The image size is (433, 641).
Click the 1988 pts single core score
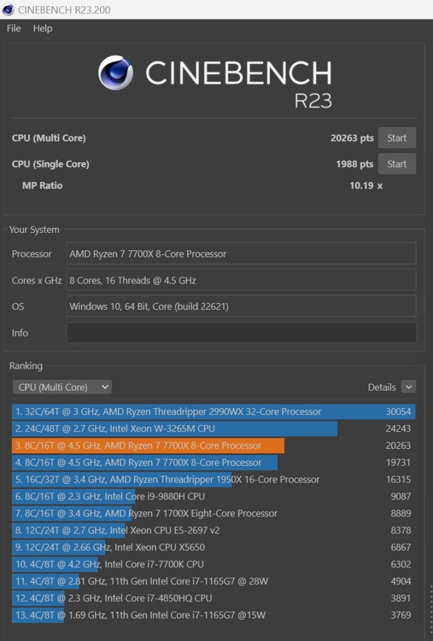[355, 165]
